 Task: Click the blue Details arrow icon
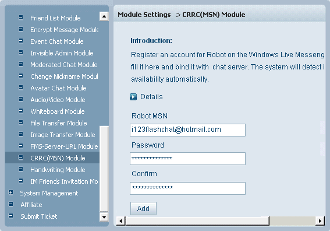point(133,97)
